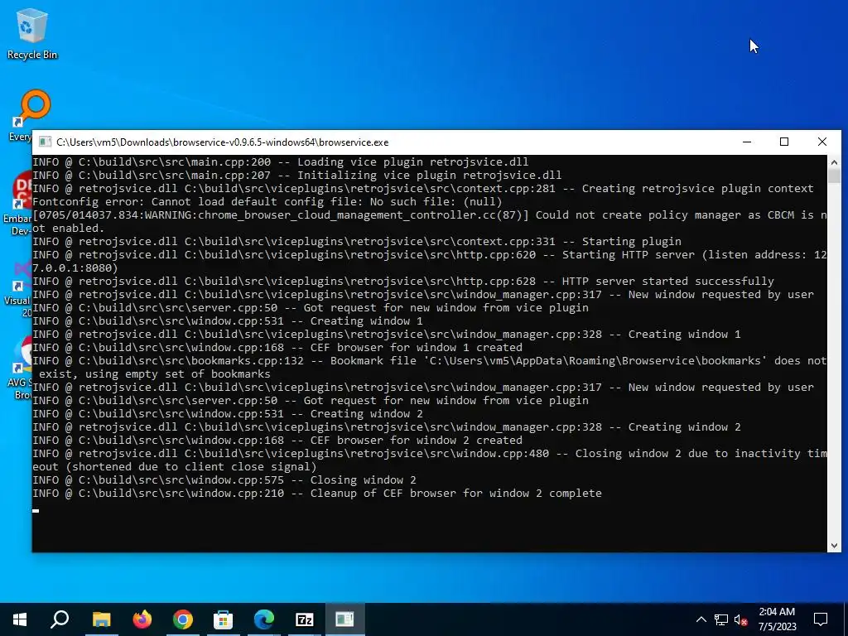The width and height of the screenshot is (848, 636).
Task: Click the 'Closing window 2' log line at window.cpp:575
Action: 224,480
